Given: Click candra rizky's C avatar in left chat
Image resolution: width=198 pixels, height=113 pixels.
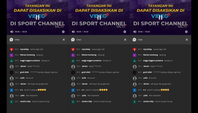Looking at the screenshot, I should click(x=12, y=102).
